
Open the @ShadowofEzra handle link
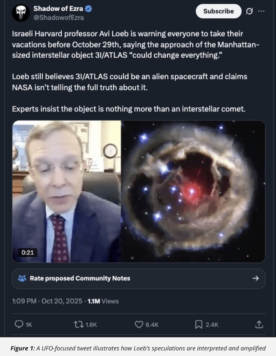pyautogui.click(x=59, y=18)
